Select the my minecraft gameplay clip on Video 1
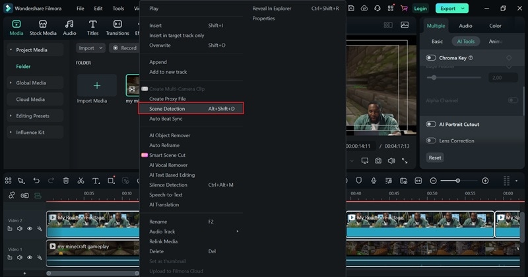The height and width of the screenshot is (277, 528). point(92,253)
